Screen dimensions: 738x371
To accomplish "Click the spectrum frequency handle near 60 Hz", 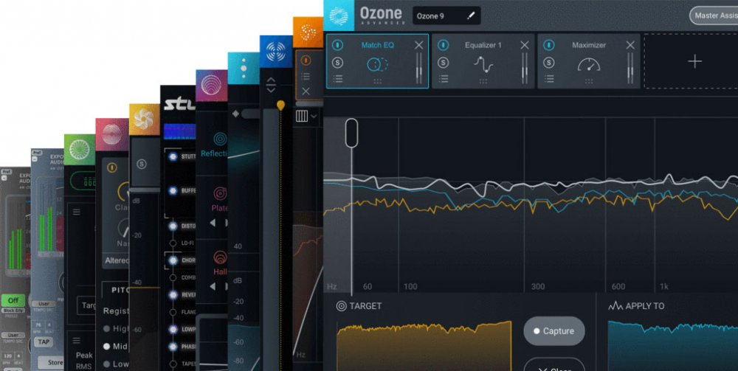I will [x=351, y=133].
